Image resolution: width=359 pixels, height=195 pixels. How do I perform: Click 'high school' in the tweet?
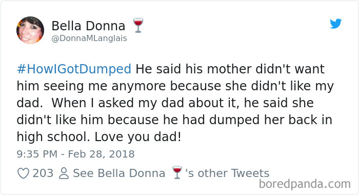coord(53,137)
